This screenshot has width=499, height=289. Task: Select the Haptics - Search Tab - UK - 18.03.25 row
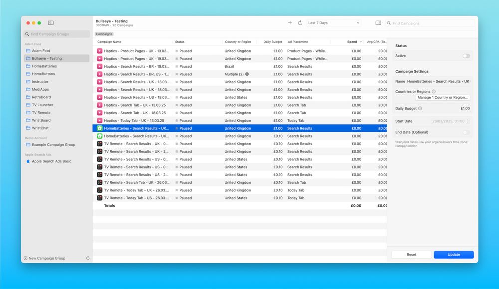tap(240, 113)
